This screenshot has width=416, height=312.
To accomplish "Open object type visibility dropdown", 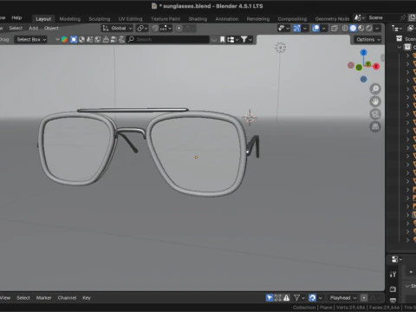I will point(283,28).
